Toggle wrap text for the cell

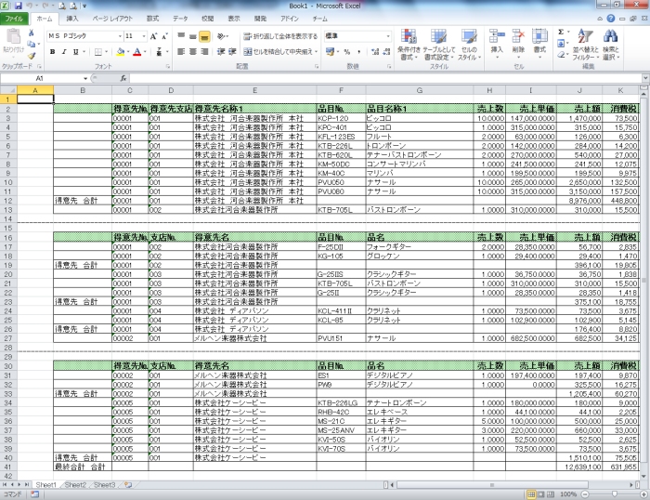[x=279, y=36]
